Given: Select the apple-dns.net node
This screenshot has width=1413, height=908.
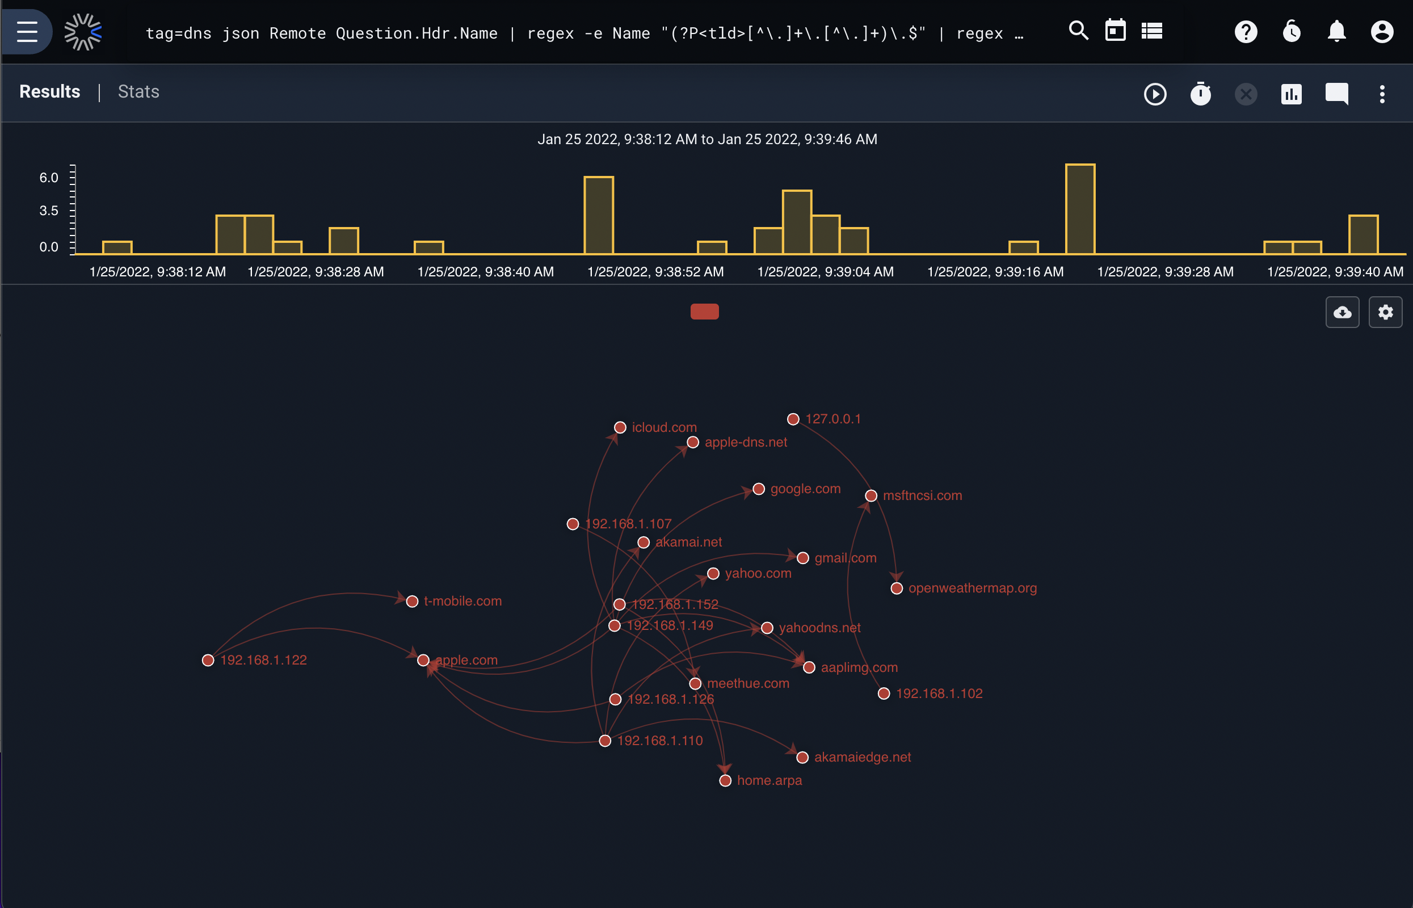Looking at the screenshot, I should [693, 442].
